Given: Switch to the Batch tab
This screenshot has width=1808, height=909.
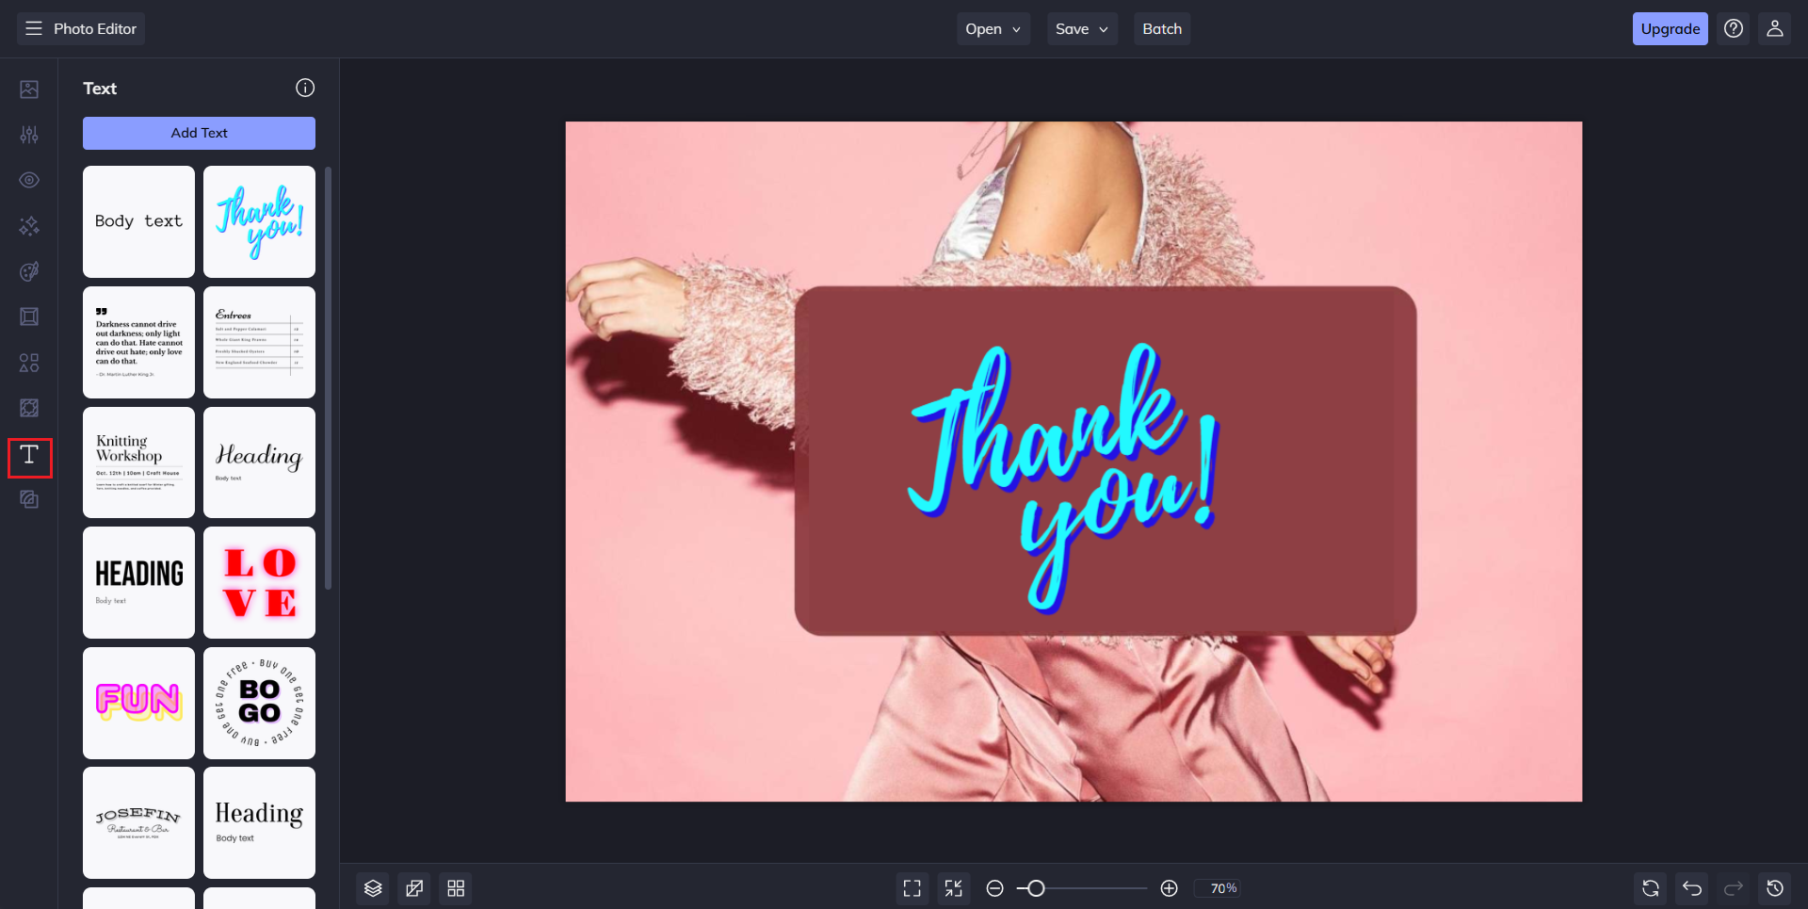Looking at the screenshot, I should click(x=1161, y=28).
